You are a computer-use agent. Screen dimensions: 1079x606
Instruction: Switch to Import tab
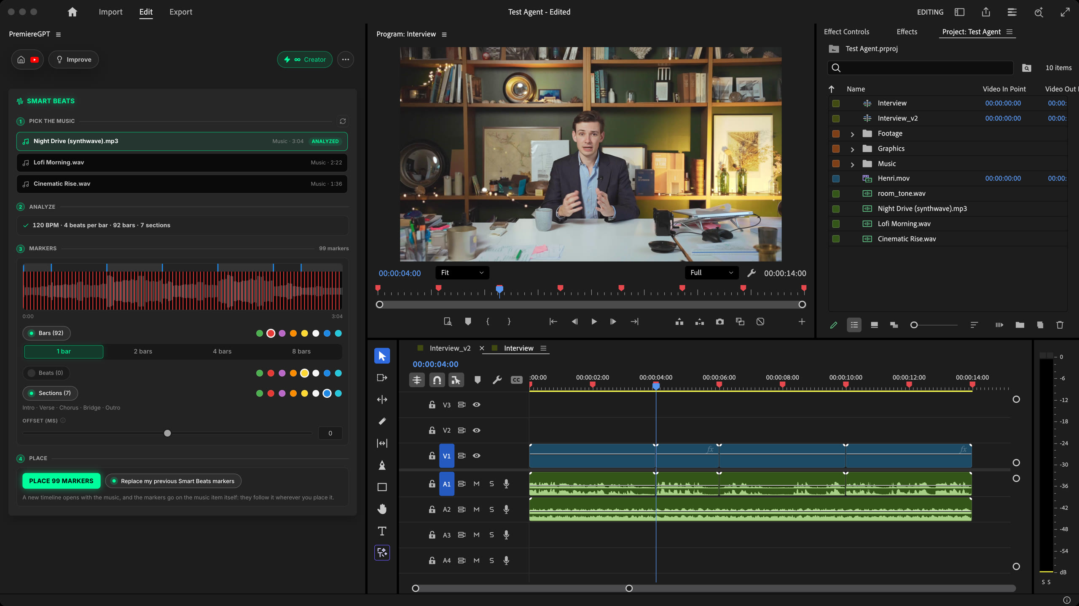click(x=110, y=12)
